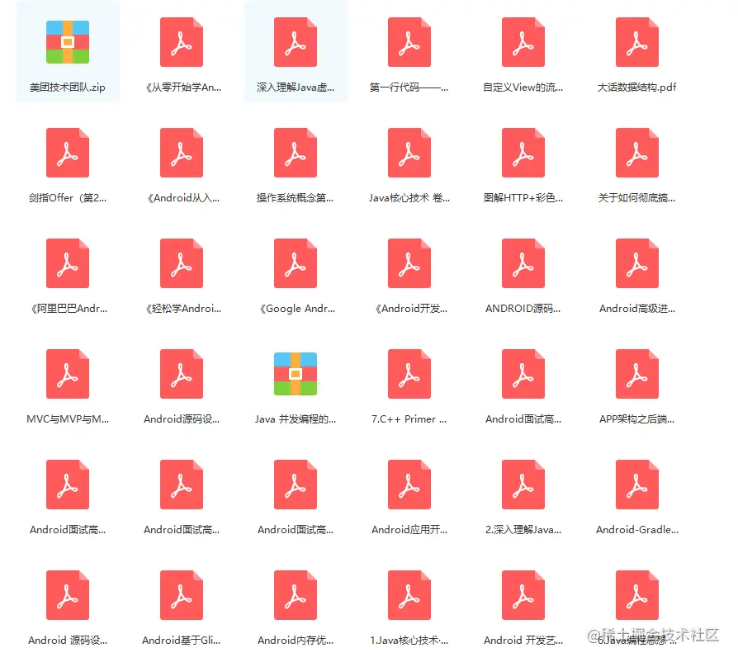Select the 深入理解Java虚... PDF icon
The width and height of the screenshot is (738, 662).
[295, 42]
